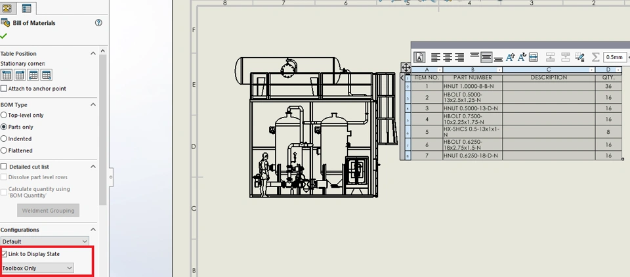Click the green checkmark to accept BOM
630x277 pixels.
click(4, 36)
